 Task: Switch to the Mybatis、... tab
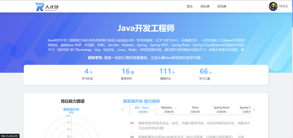click(169, 110)
